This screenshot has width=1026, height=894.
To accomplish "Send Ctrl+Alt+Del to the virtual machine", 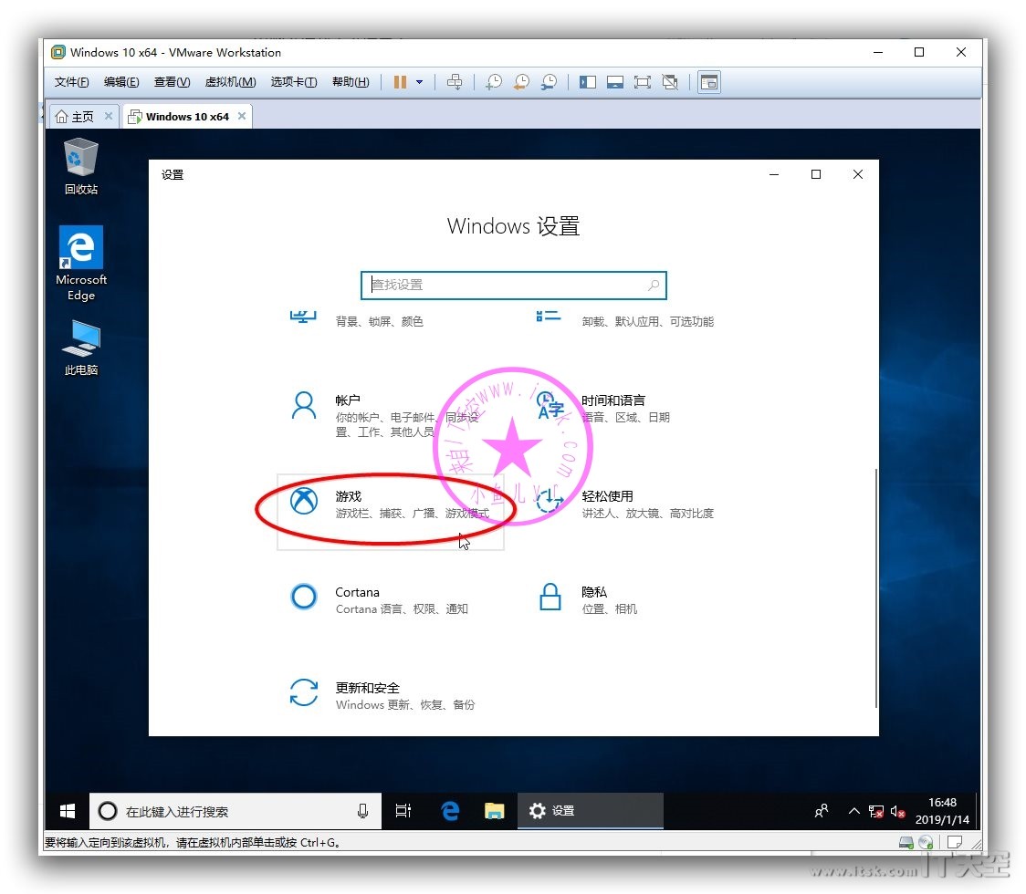I will [x=454, y=82].
